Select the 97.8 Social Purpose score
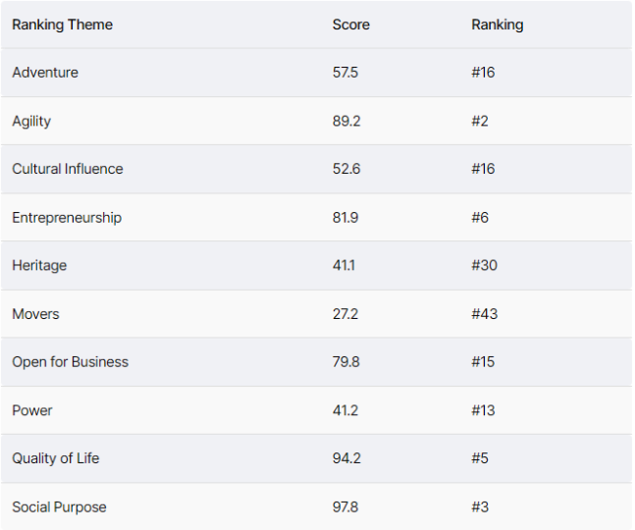This screenshot has height=530, width=635. coord(345,506)
